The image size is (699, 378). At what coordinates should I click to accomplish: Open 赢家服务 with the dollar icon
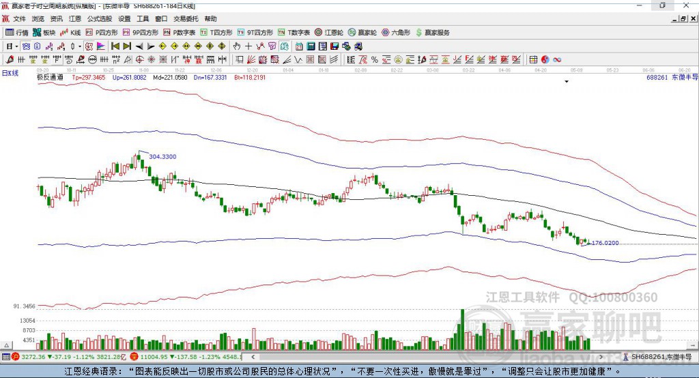(432, 33)
